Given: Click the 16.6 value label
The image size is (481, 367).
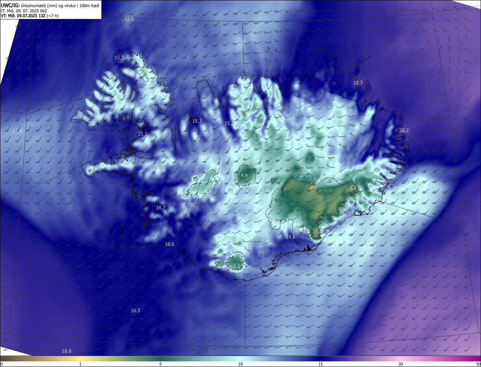Looking at the screenshot, I should coord(169,244).
